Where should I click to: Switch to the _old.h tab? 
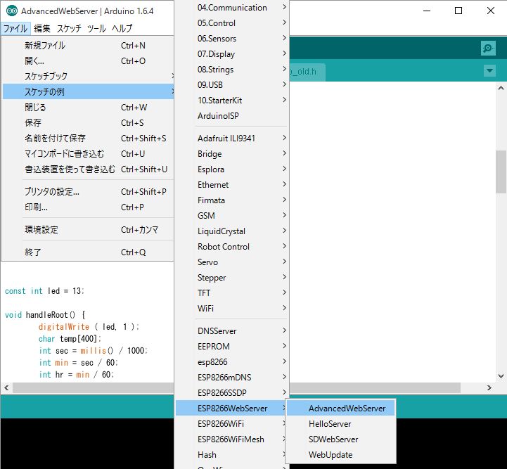(307, 72)
